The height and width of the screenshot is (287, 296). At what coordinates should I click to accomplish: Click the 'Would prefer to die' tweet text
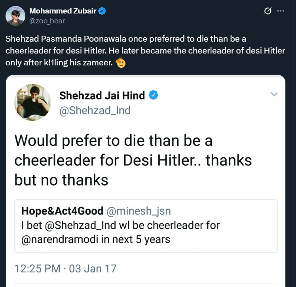click(133, 160)
